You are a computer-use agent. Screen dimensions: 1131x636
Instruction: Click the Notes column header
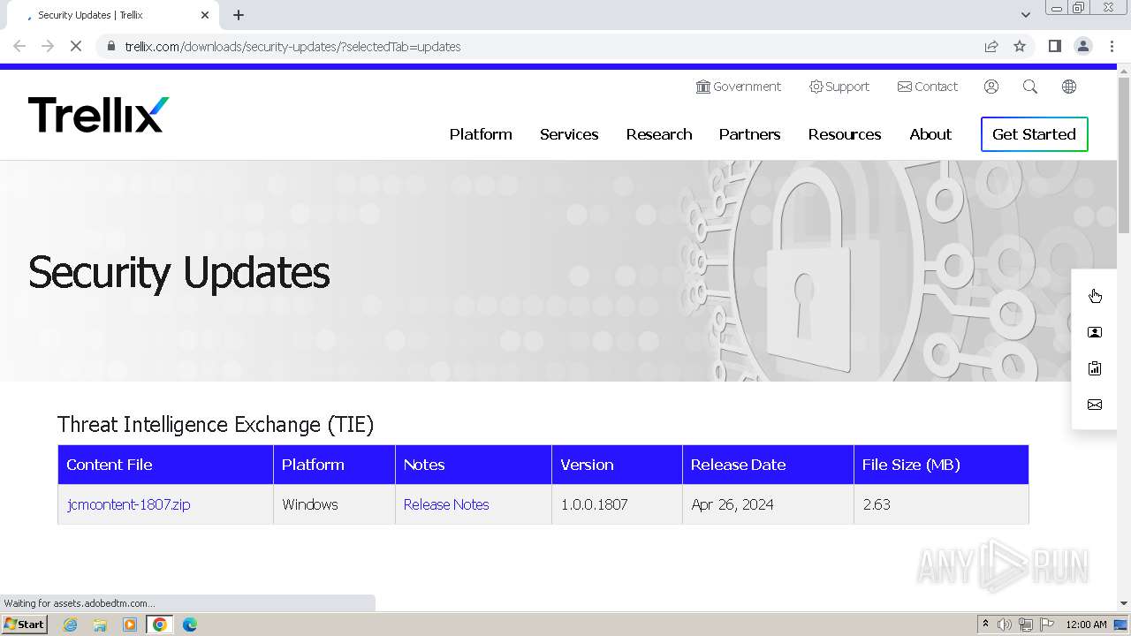click(x=474, y=465)
